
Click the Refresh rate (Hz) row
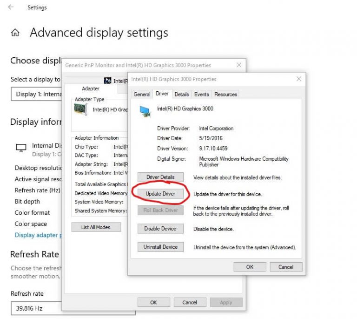click(x=38, y=190)
